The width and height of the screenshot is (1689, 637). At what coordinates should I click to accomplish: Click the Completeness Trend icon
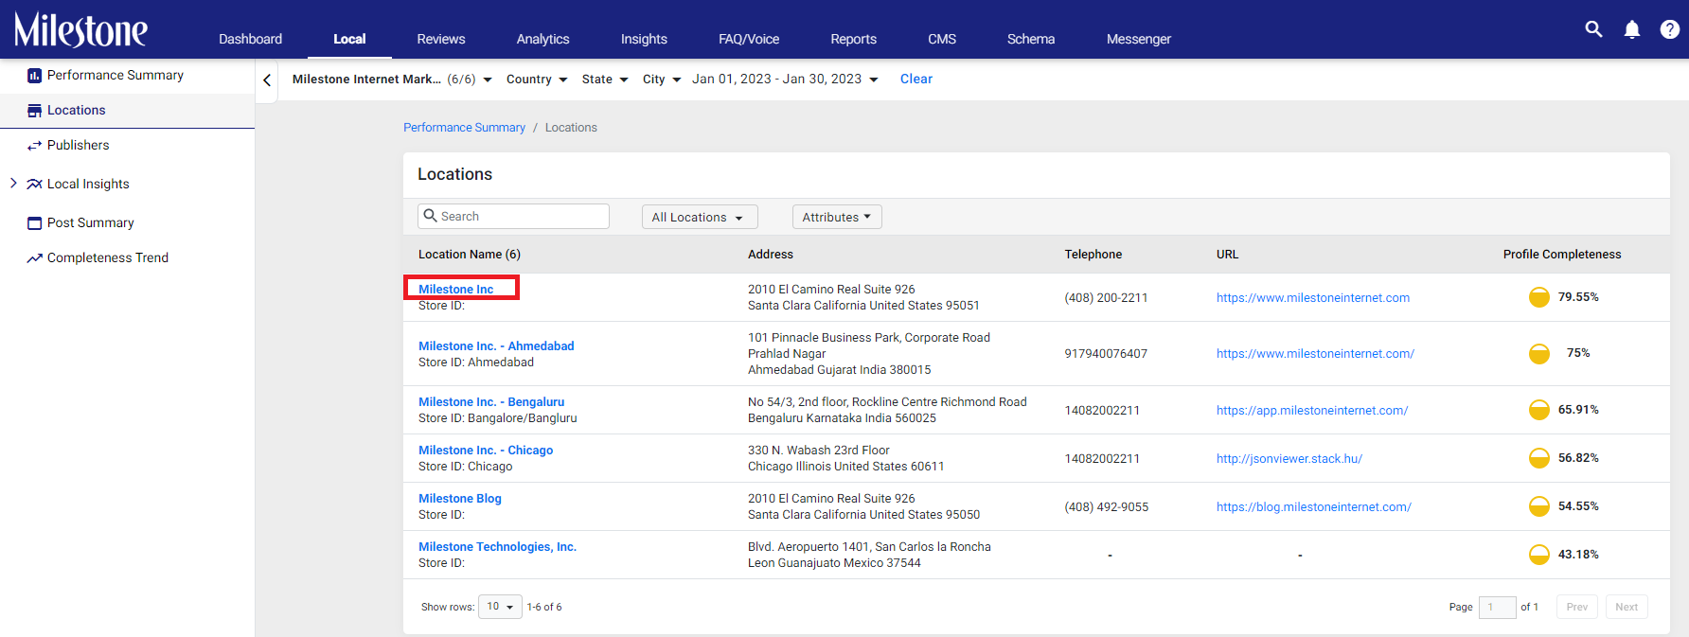click(34, 258)
